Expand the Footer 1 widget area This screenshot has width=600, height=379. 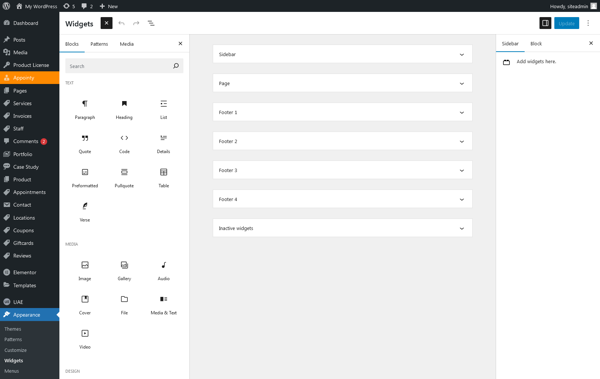pos(342,112)
